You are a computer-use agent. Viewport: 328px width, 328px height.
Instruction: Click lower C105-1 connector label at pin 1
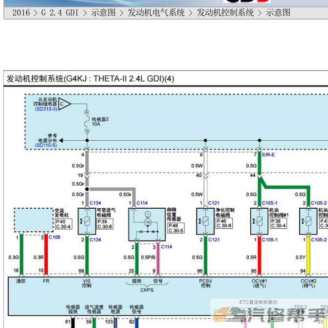click(x=270, y=240)
